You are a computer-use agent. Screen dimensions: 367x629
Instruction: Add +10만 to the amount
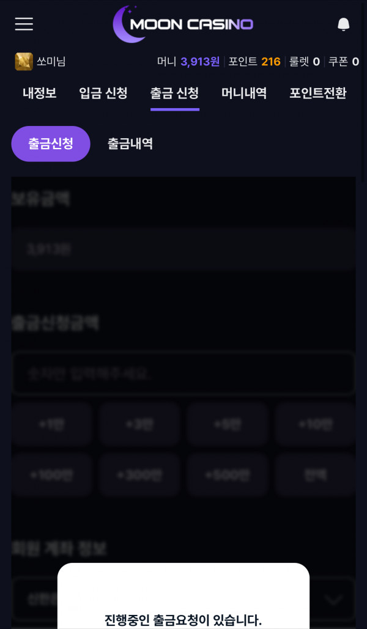click(x=314, y=424)
